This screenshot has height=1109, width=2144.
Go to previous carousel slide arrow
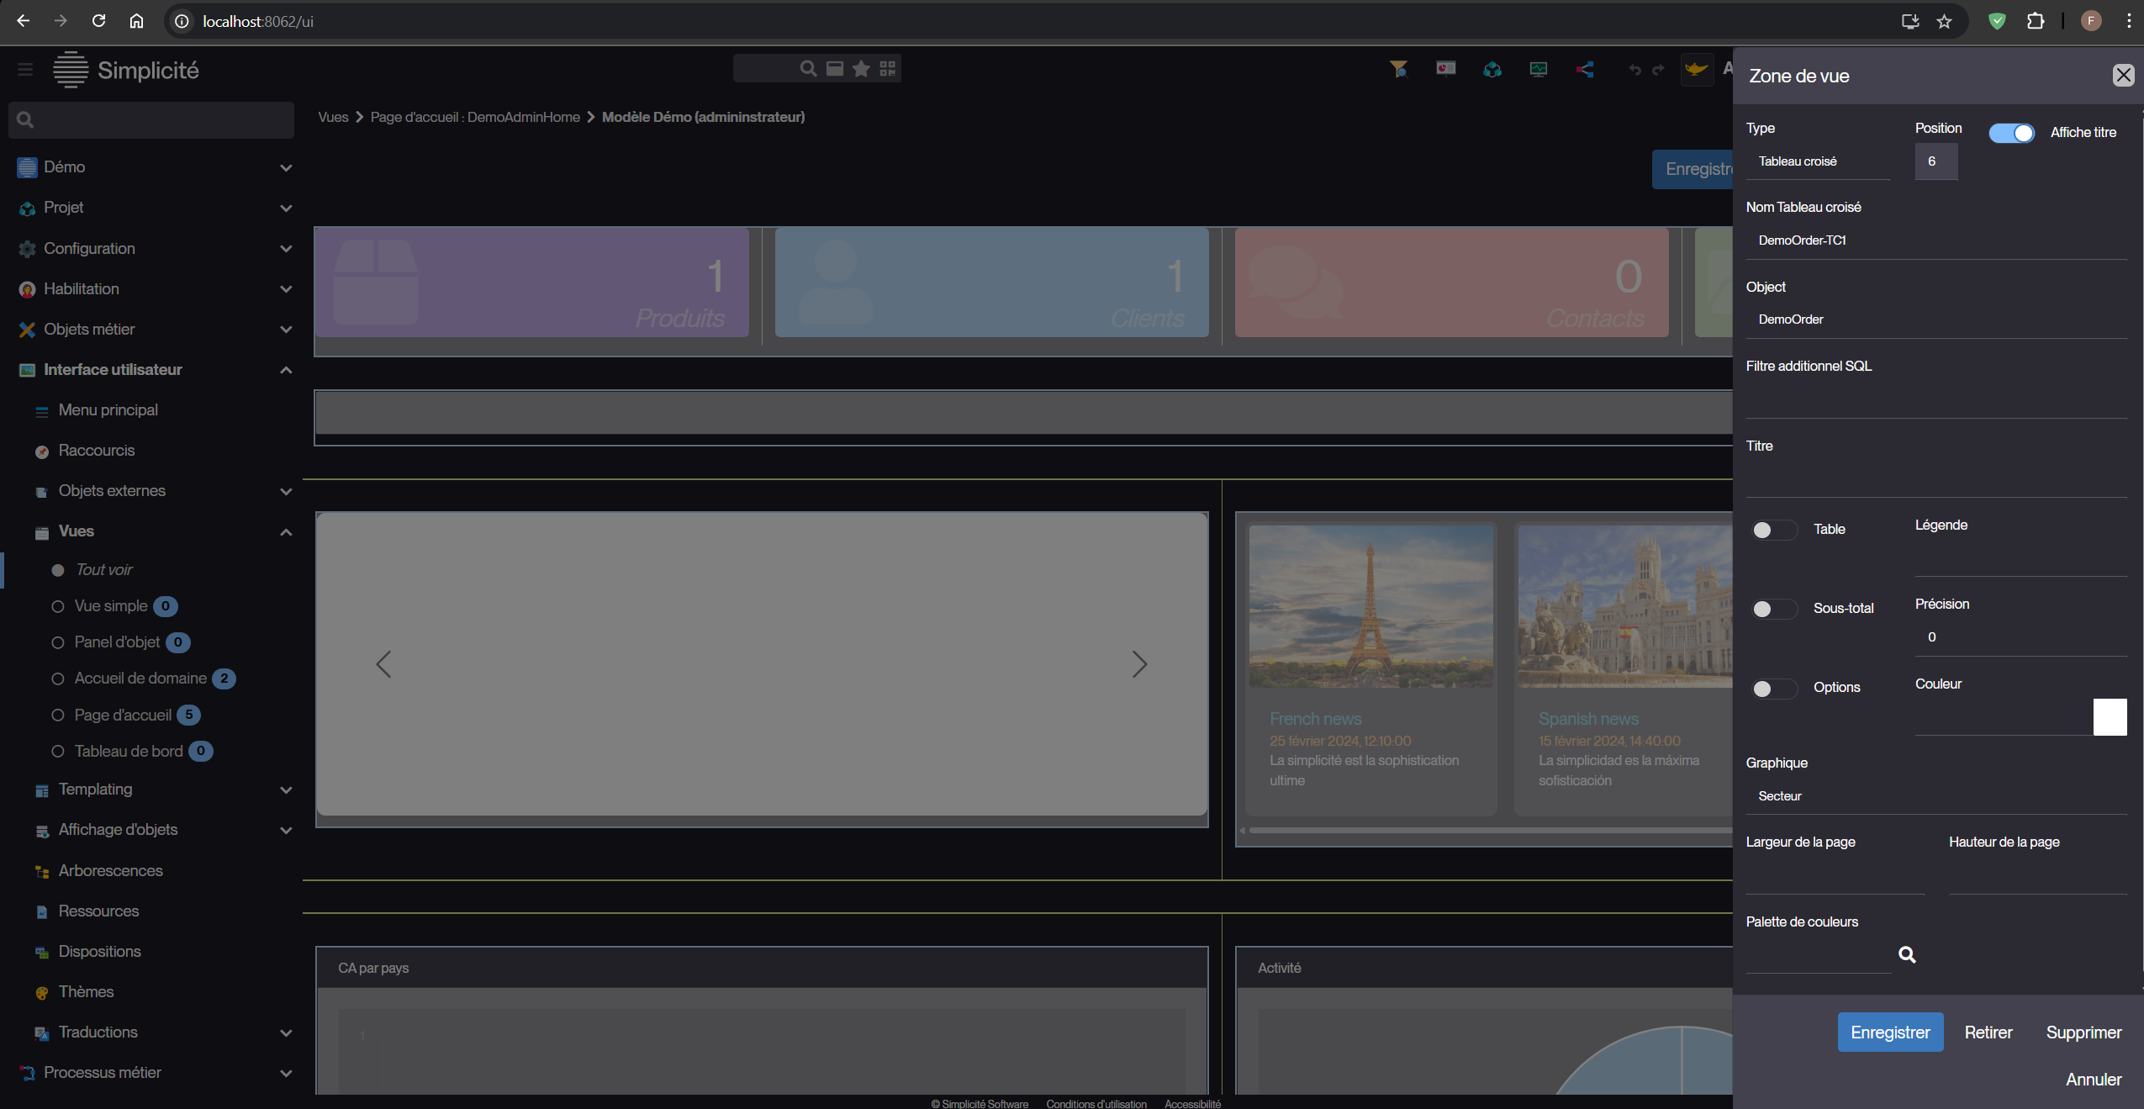(x=383, y=664)
